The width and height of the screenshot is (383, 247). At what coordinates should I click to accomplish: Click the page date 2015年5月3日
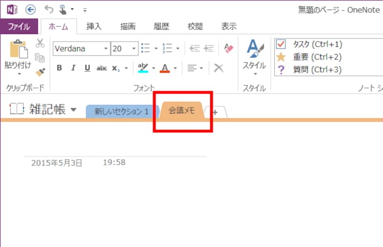tap(56, 163)
